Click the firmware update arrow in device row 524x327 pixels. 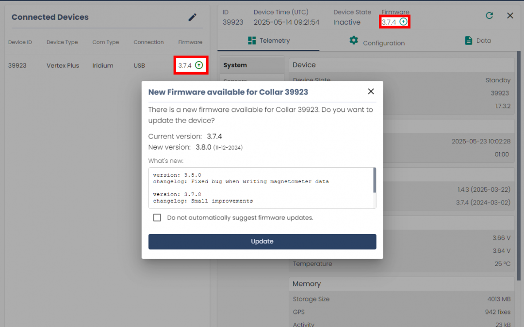tap(199, 65)
